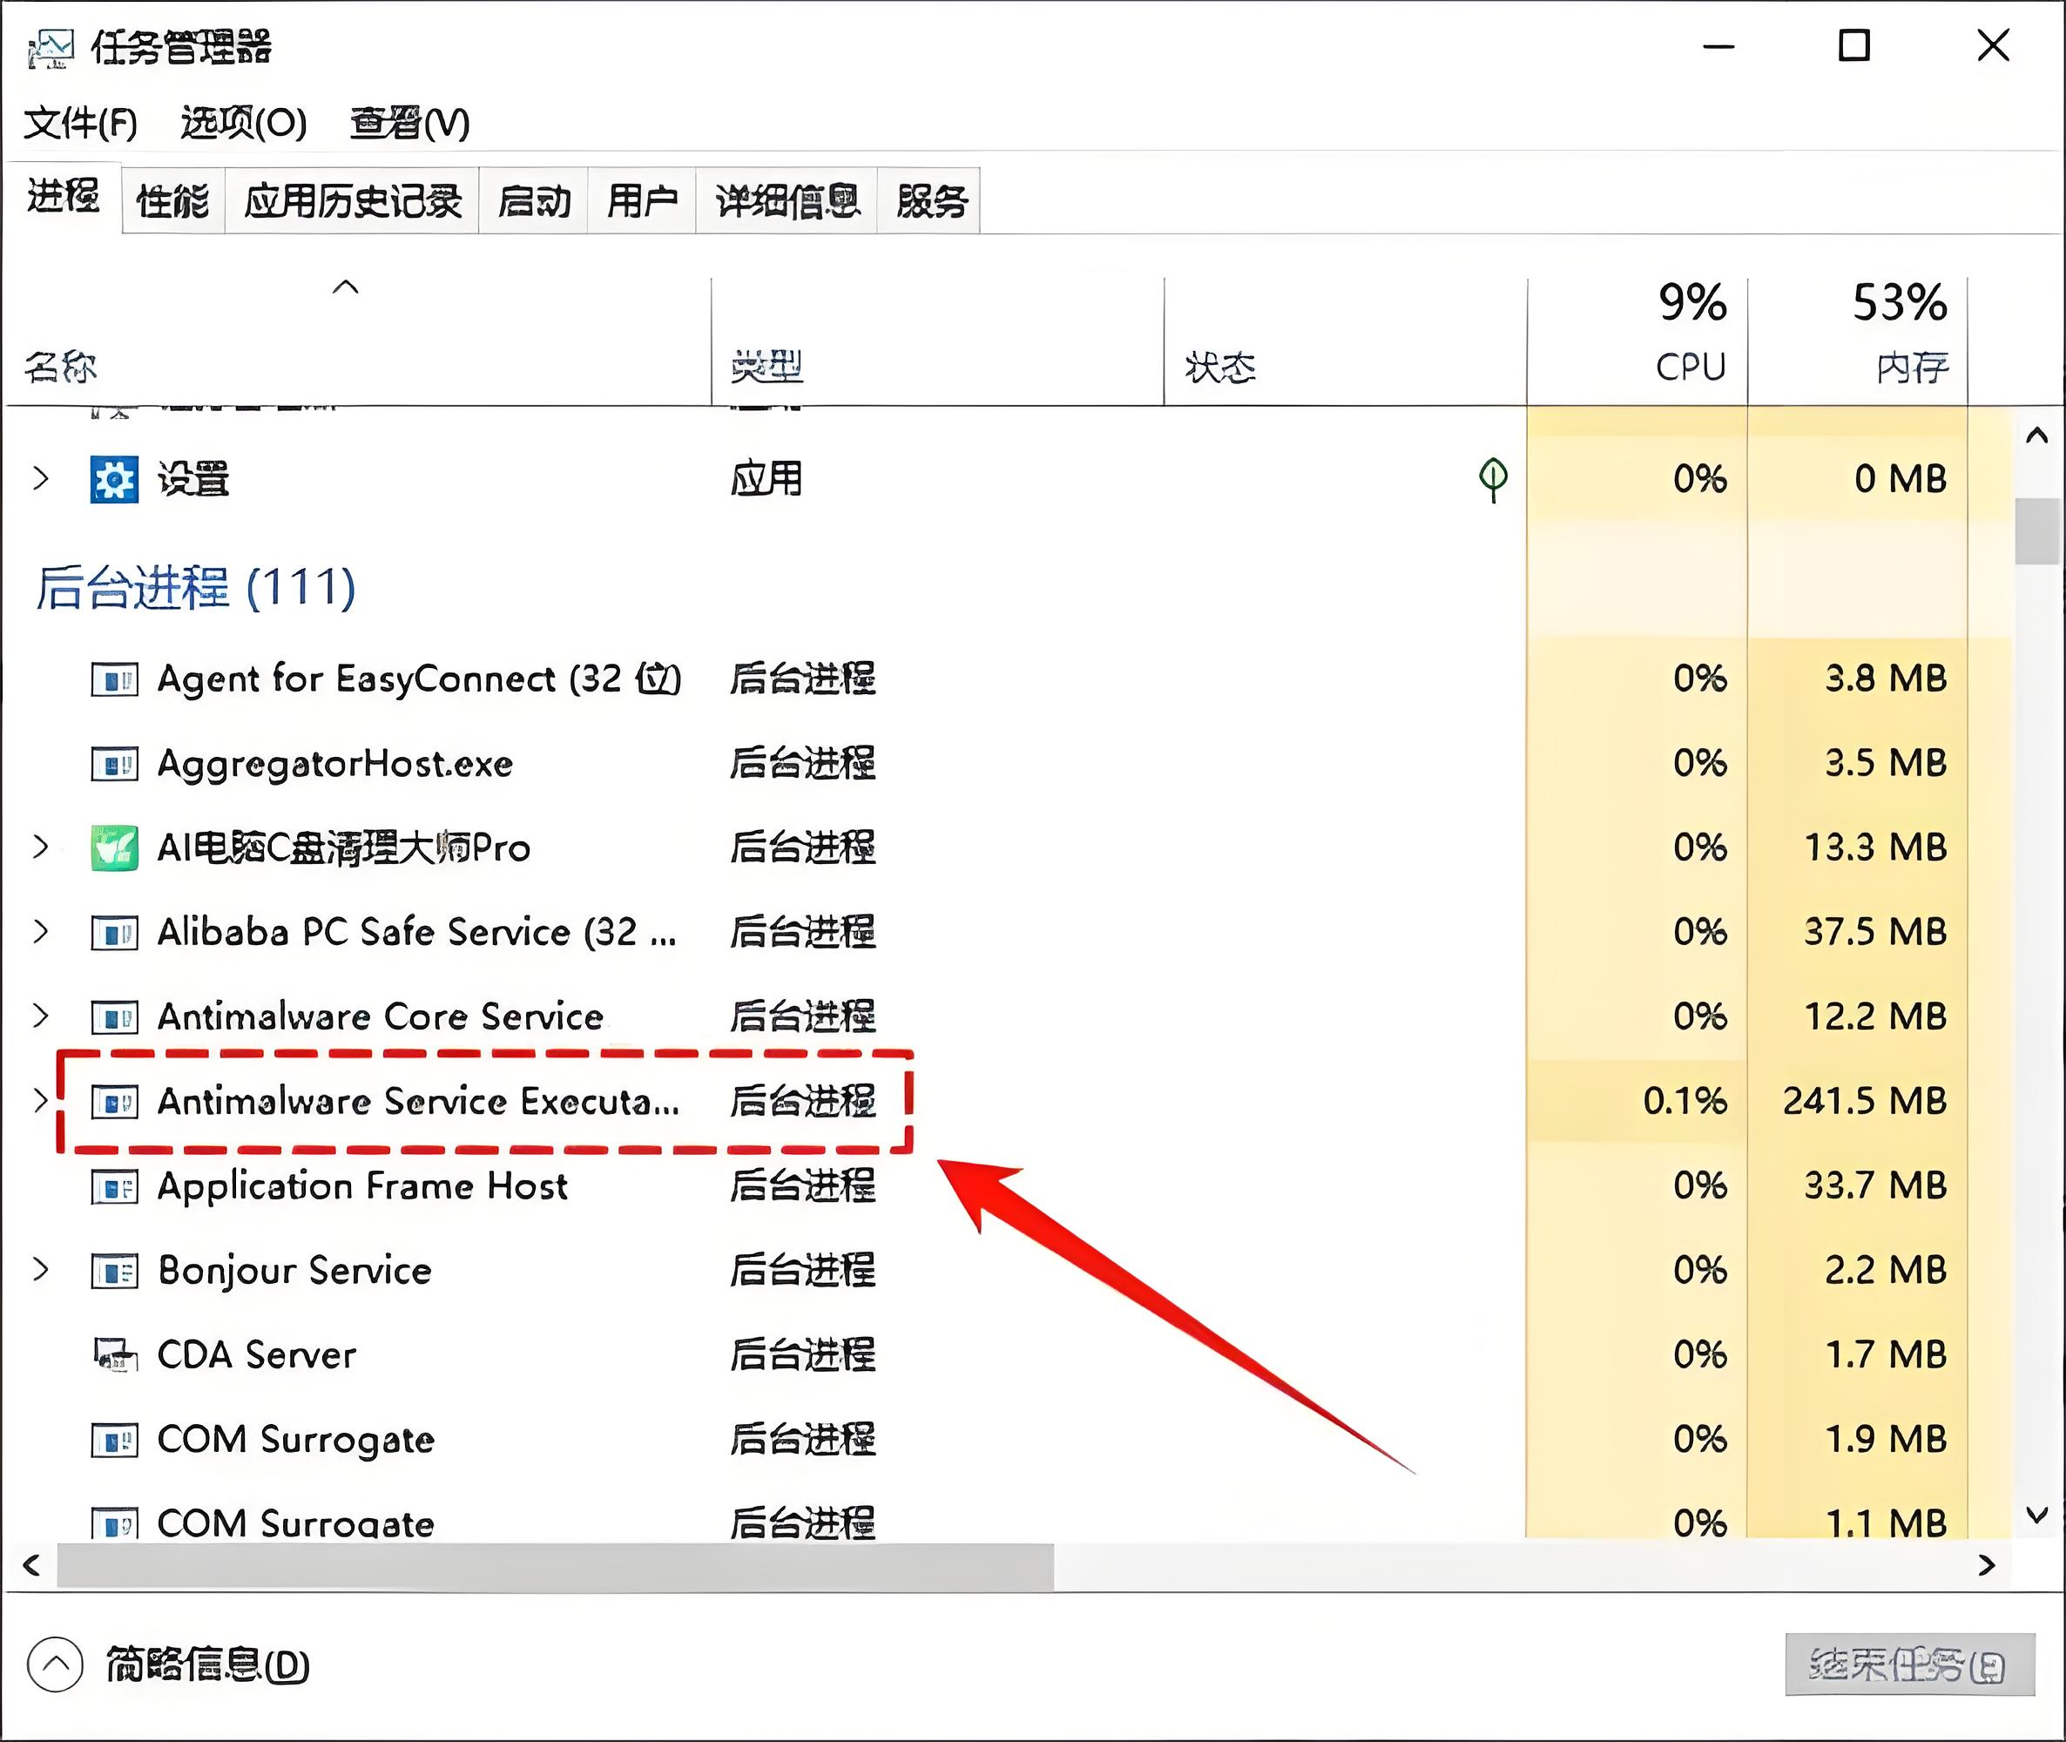Click the horizontal scrollbar thumb
Screen dimensions: 2066x1742
[555, 1565]
